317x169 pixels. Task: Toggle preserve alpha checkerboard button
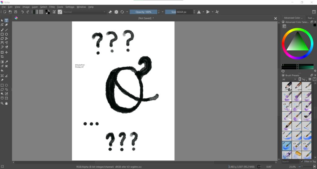[116, 12]
